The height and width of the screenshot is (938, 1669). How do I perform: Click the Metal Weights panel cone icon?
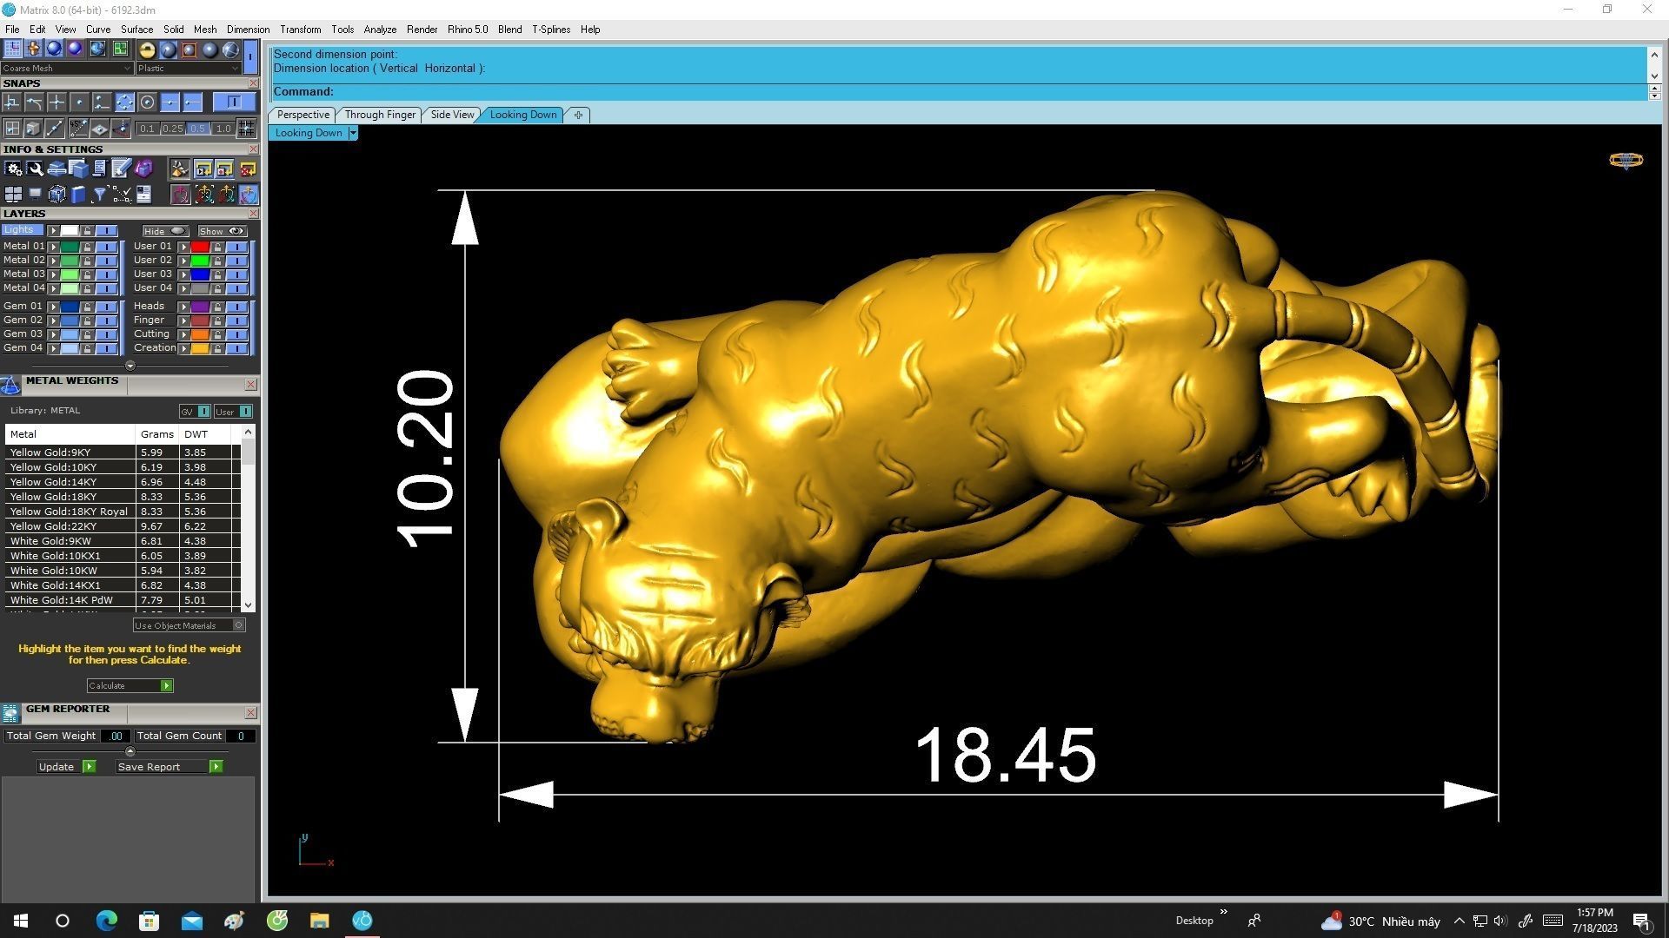coord(10,385)
